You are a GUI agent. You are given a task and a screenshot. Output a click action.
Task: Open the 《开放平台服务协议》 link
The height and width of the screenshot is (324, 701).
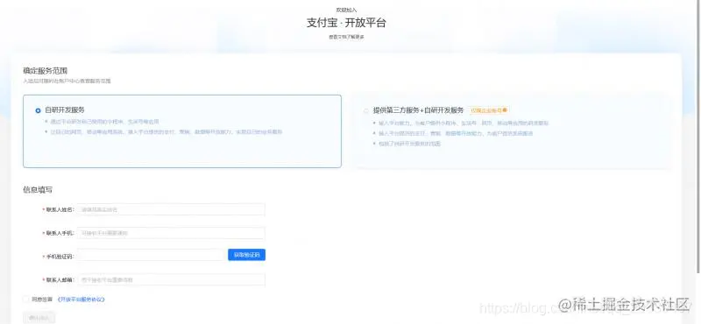pos(81,299)
